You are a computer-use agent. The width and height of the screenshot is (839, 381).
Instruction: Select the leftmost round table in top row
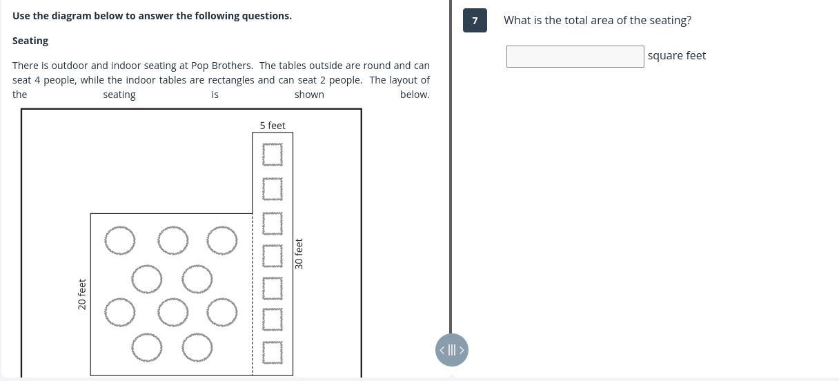[x=120, y=240]
